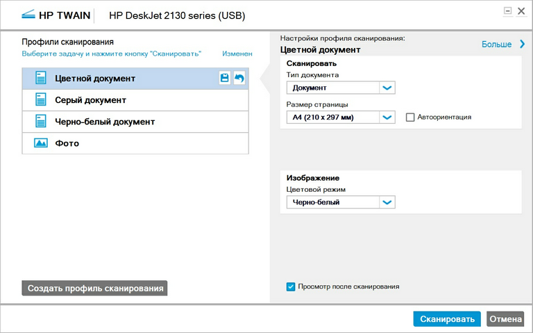Click the chevron arrow beside Больше
Screen dimensions: 533x333
[x=522, y=44]
